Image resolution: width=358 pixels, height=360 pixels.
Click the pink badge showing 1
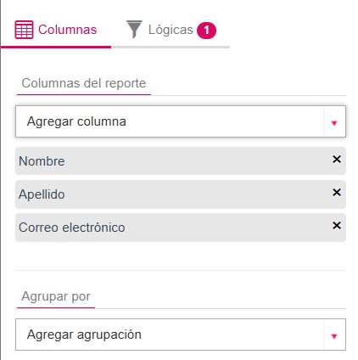206,31
